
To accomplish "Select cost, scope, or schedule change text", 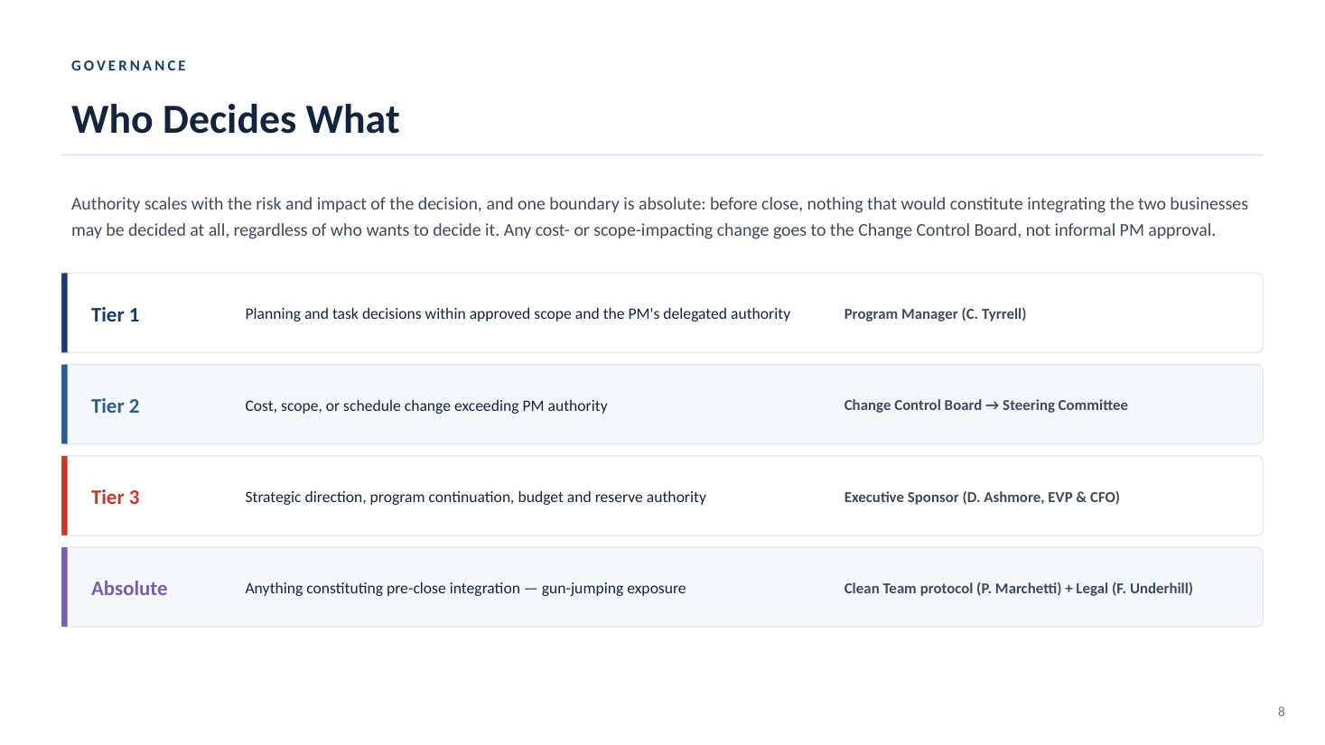I will pyautogui.click(x=426, y=405).
